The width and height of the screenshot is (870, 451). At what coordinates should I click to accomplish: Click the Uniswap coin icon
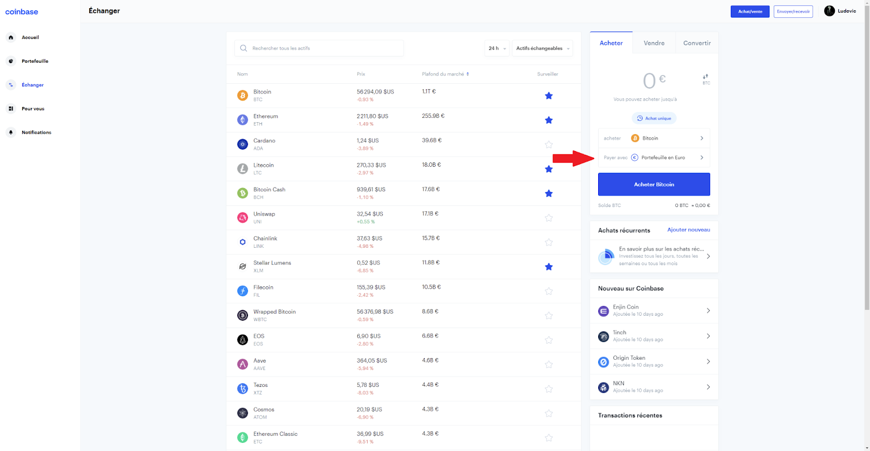243,218
